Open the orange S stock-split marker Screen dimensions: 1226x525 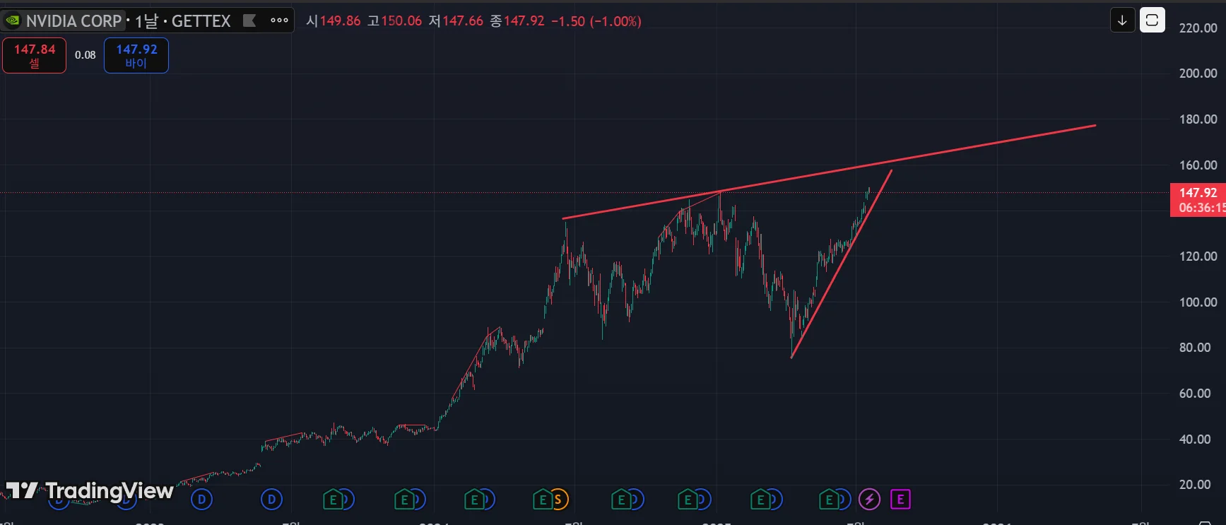pos(558,500)
